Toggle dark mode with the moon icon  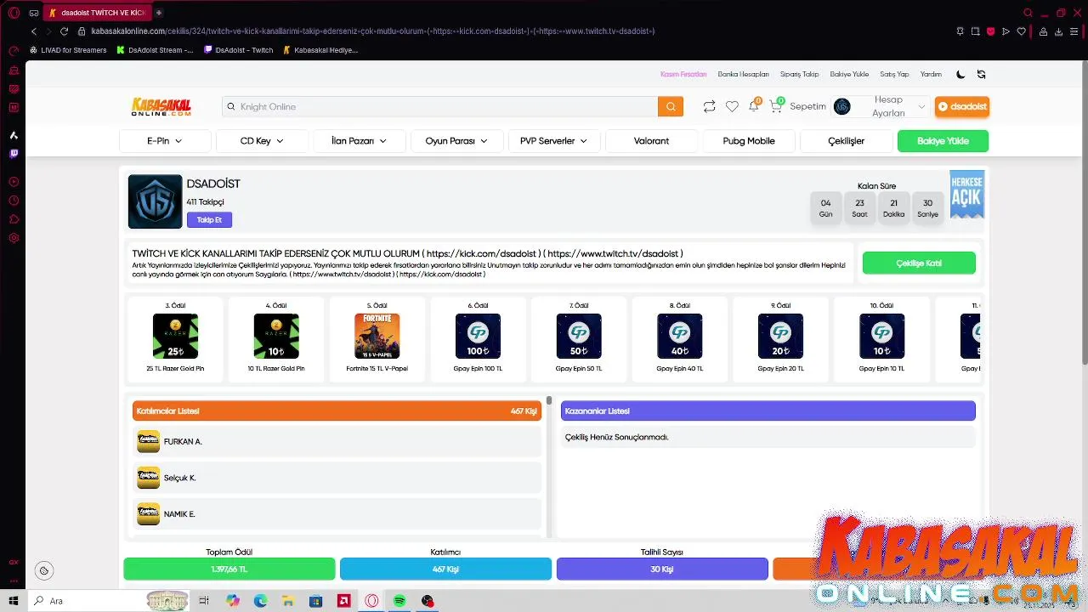click(x=960, y=74)
